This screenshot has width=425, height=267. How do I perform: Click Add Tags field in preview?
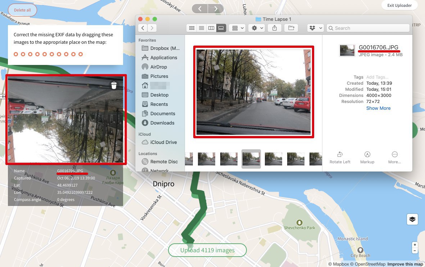[x=377, y=77]
